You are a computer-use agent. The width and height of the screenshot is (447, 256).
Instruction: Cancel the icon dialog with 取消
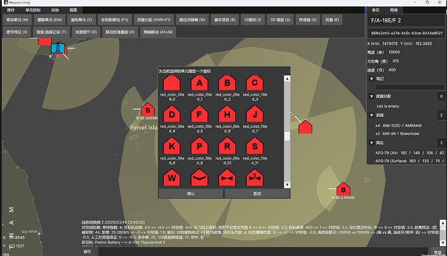[x=257, y=194]
